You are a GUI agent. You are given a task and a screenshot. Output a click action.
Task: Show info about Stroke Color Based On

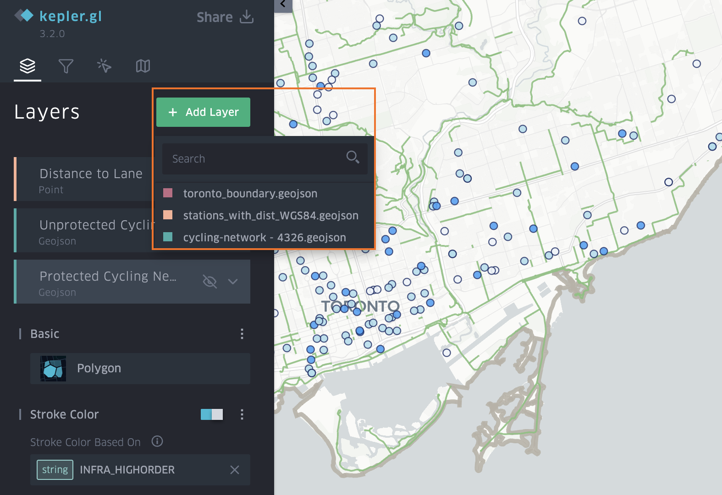click(157, 441)
